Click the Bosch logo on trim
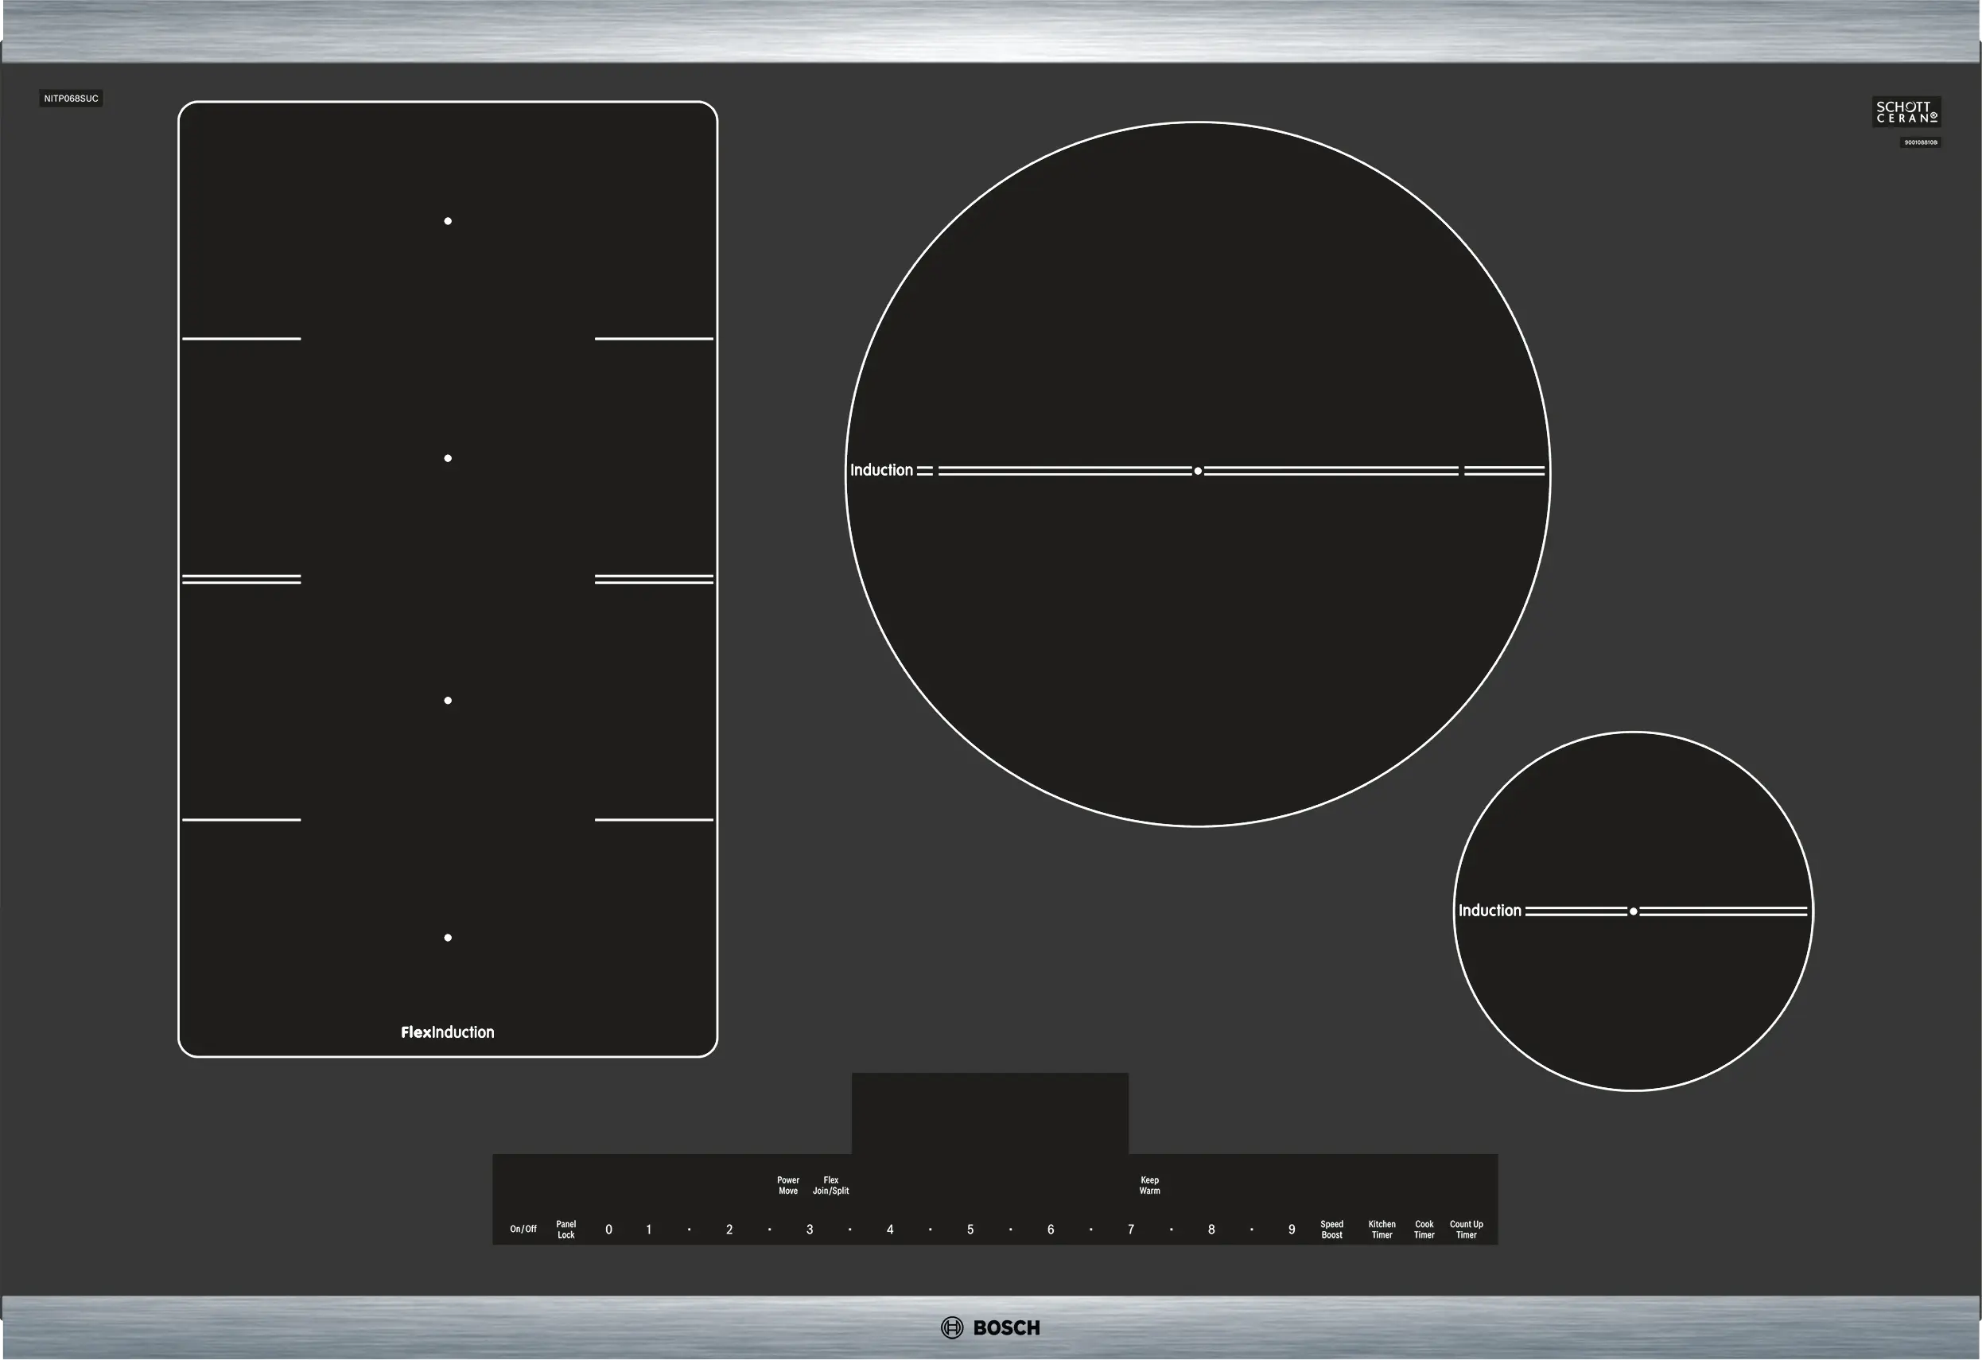 (x=990, y=1327)
